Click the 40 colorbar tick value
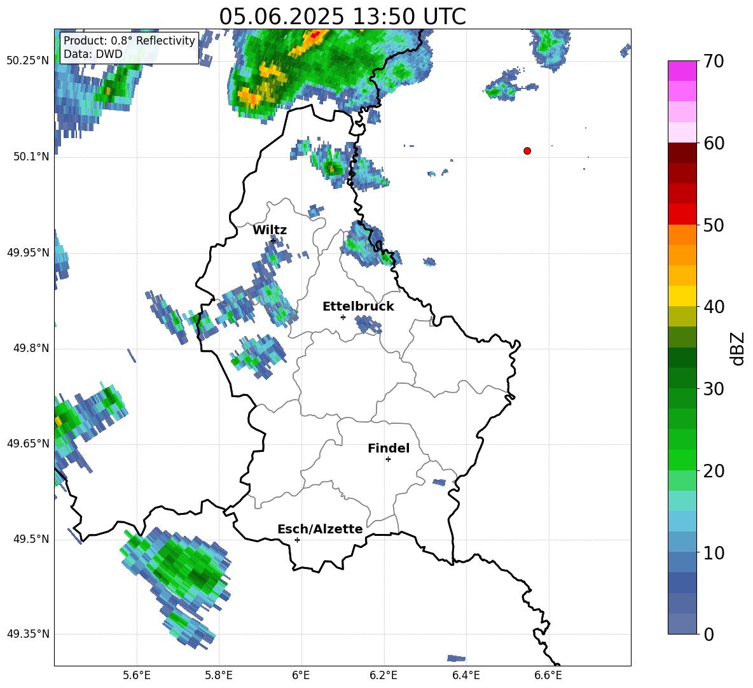The image size is (753, 688). pos(714,307)
